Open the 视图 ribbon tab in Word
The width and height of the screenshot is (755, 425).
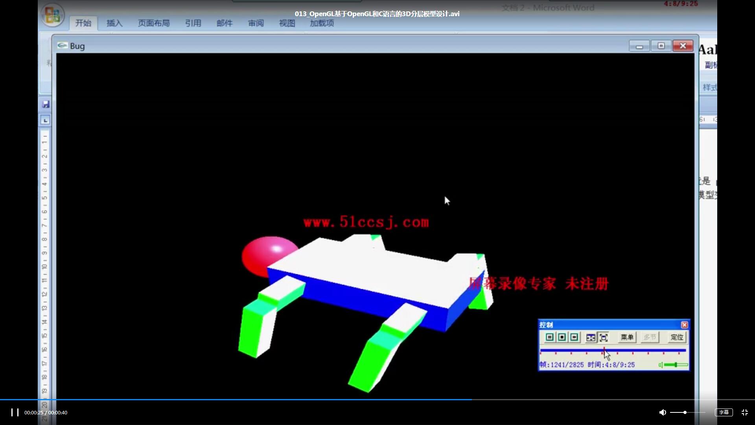tap(287, 23)
